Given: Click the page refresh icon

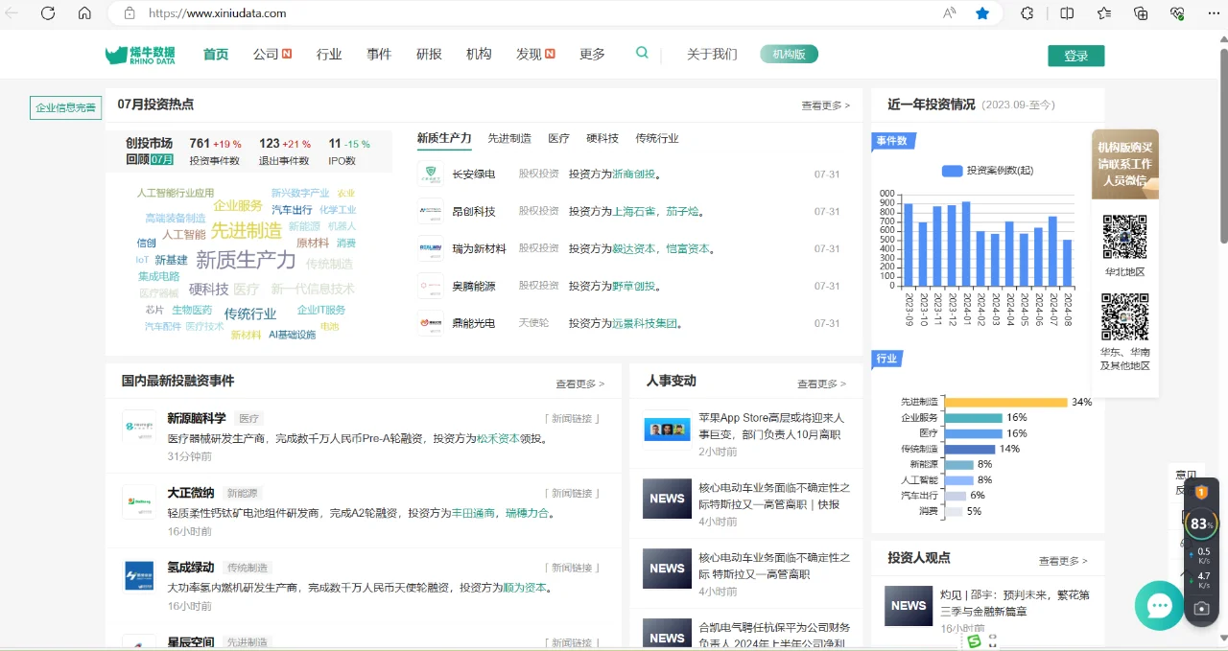Looking at the screenshot, I should pyautogui.click(x=48, y=13).
